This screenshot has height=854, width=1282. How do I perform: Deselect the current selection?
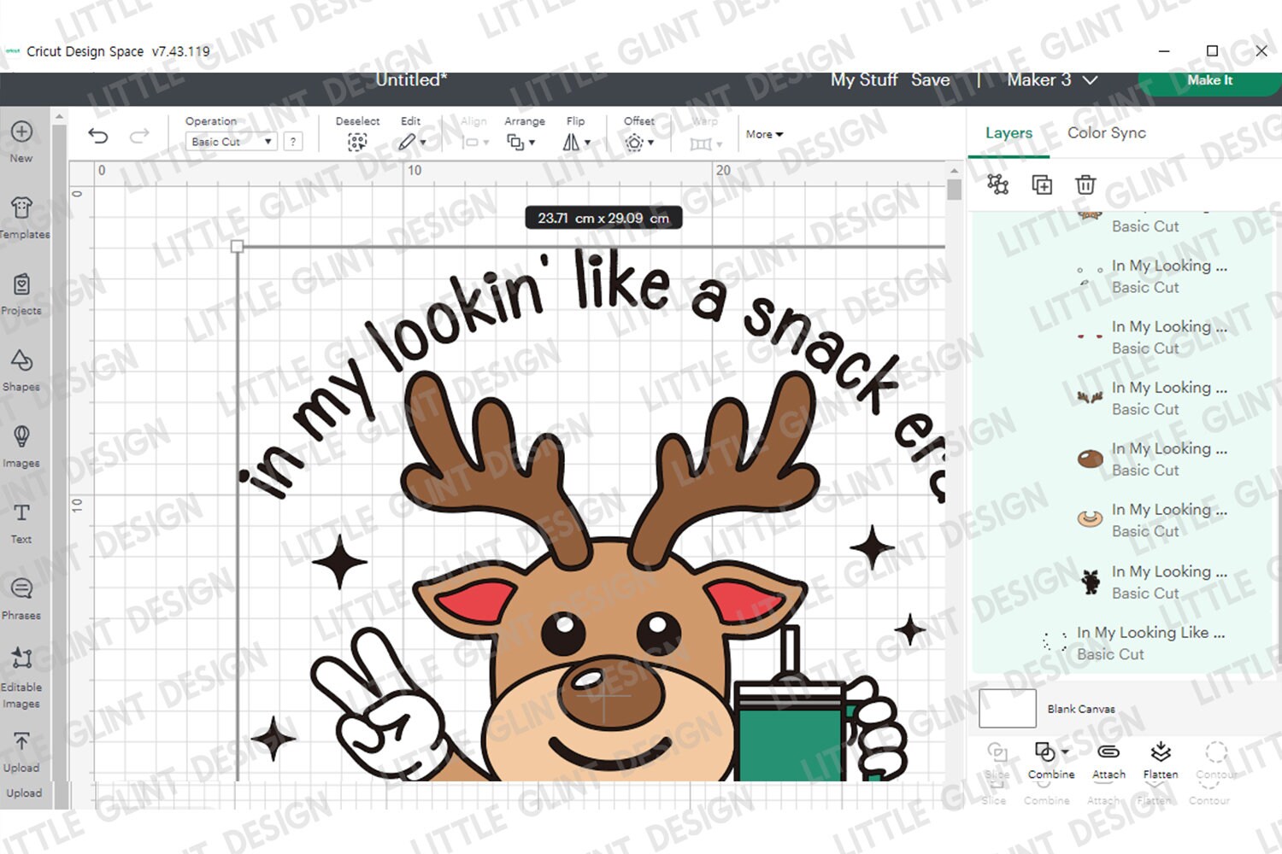(357, 133)
